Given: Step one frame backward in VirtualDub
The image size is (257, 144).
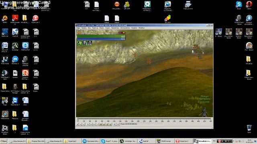Looking at the screenshot, I should click(x=91, y=124).
